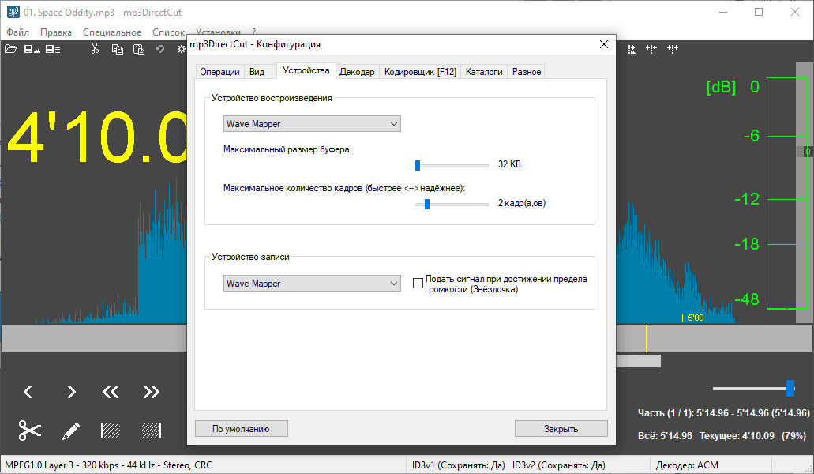Switch to the Вид tab
The height and width of the screenshot is (474, 814).
(x=257, y=72)
